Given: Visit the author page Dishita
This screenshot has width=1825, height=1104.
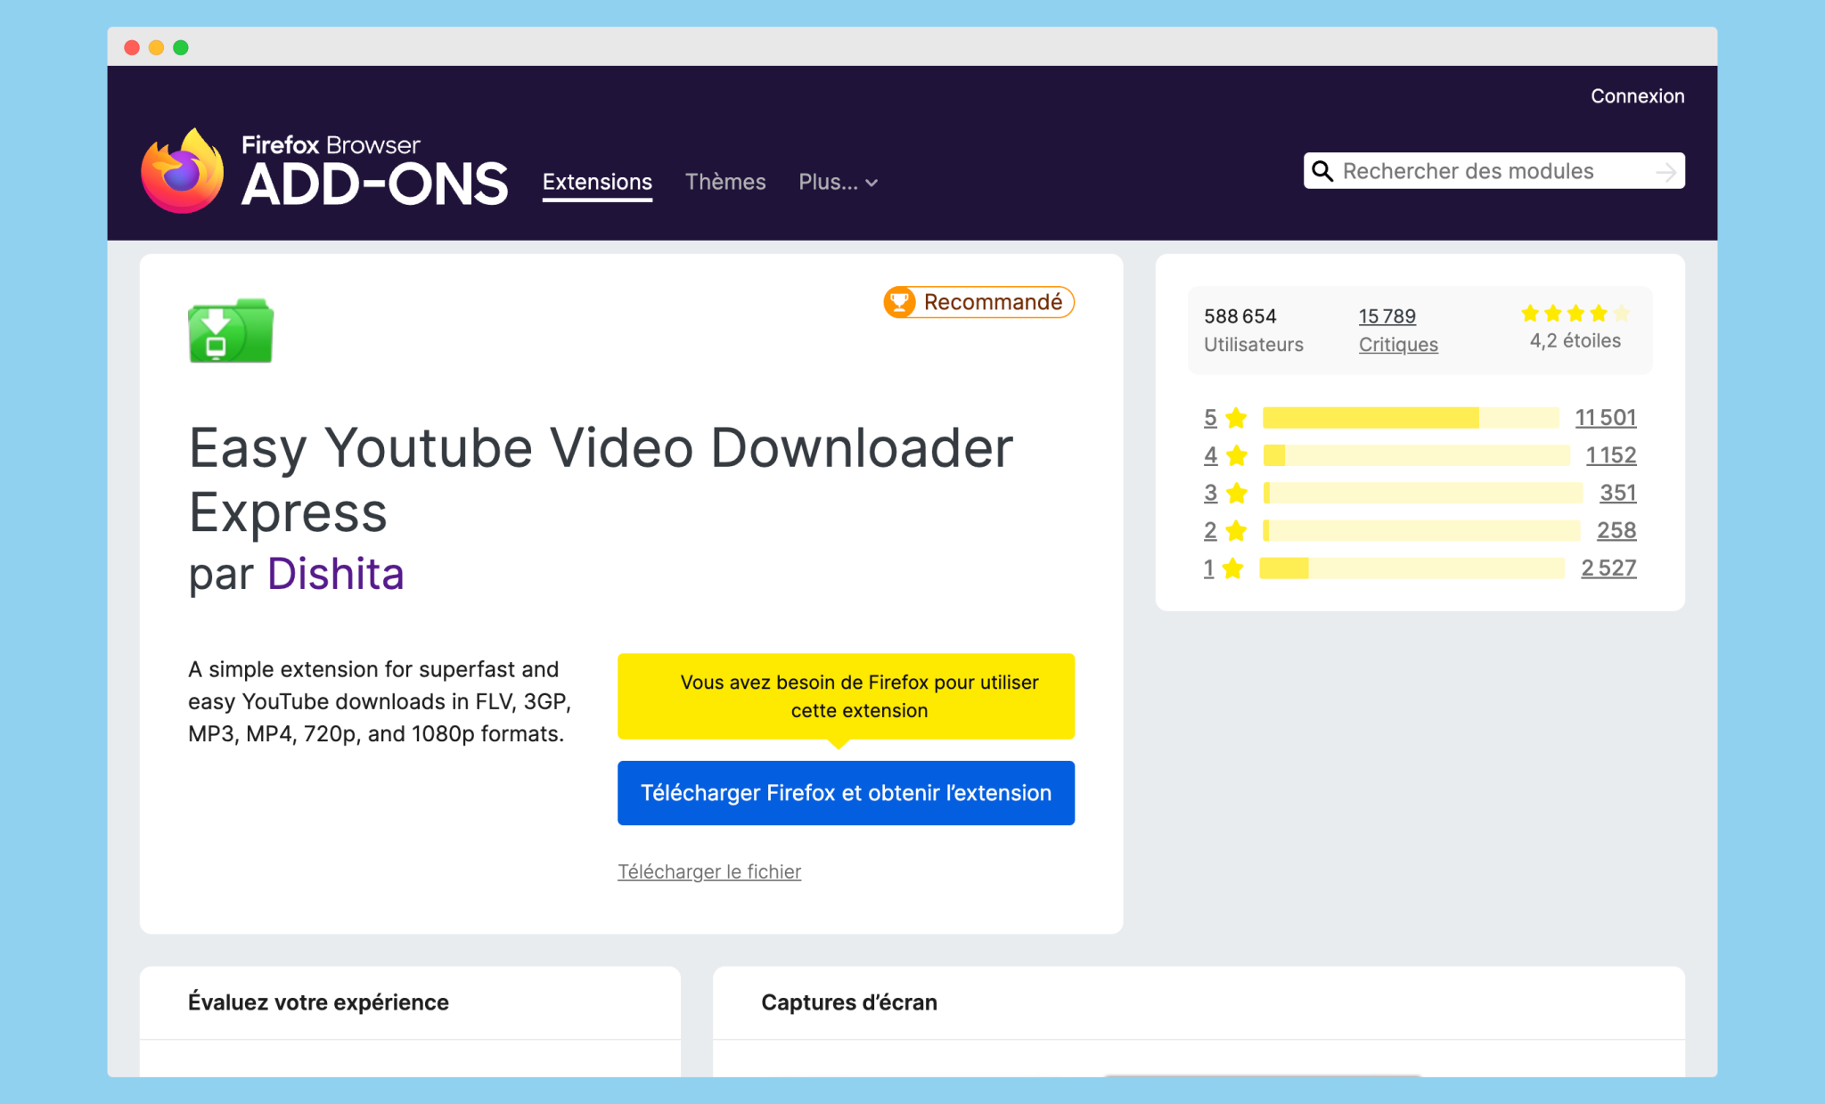Looking at the screenshot, I should pos(335,573).
